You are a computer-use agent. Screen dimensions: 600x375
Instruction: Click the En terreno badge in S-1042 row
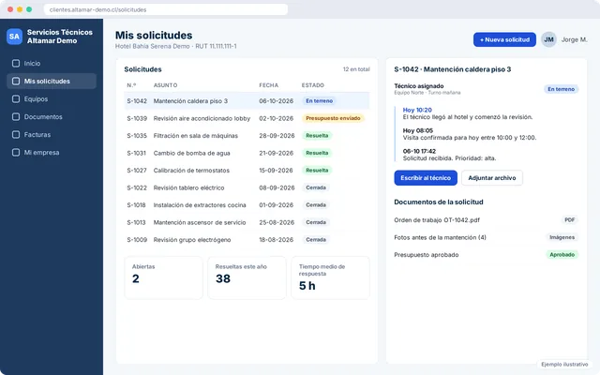(319, 101)
